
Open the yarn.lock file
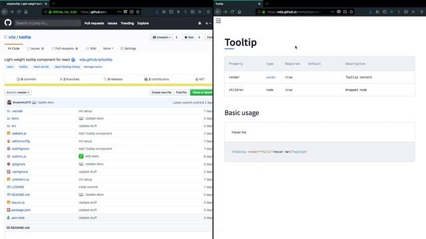[18, 218]
